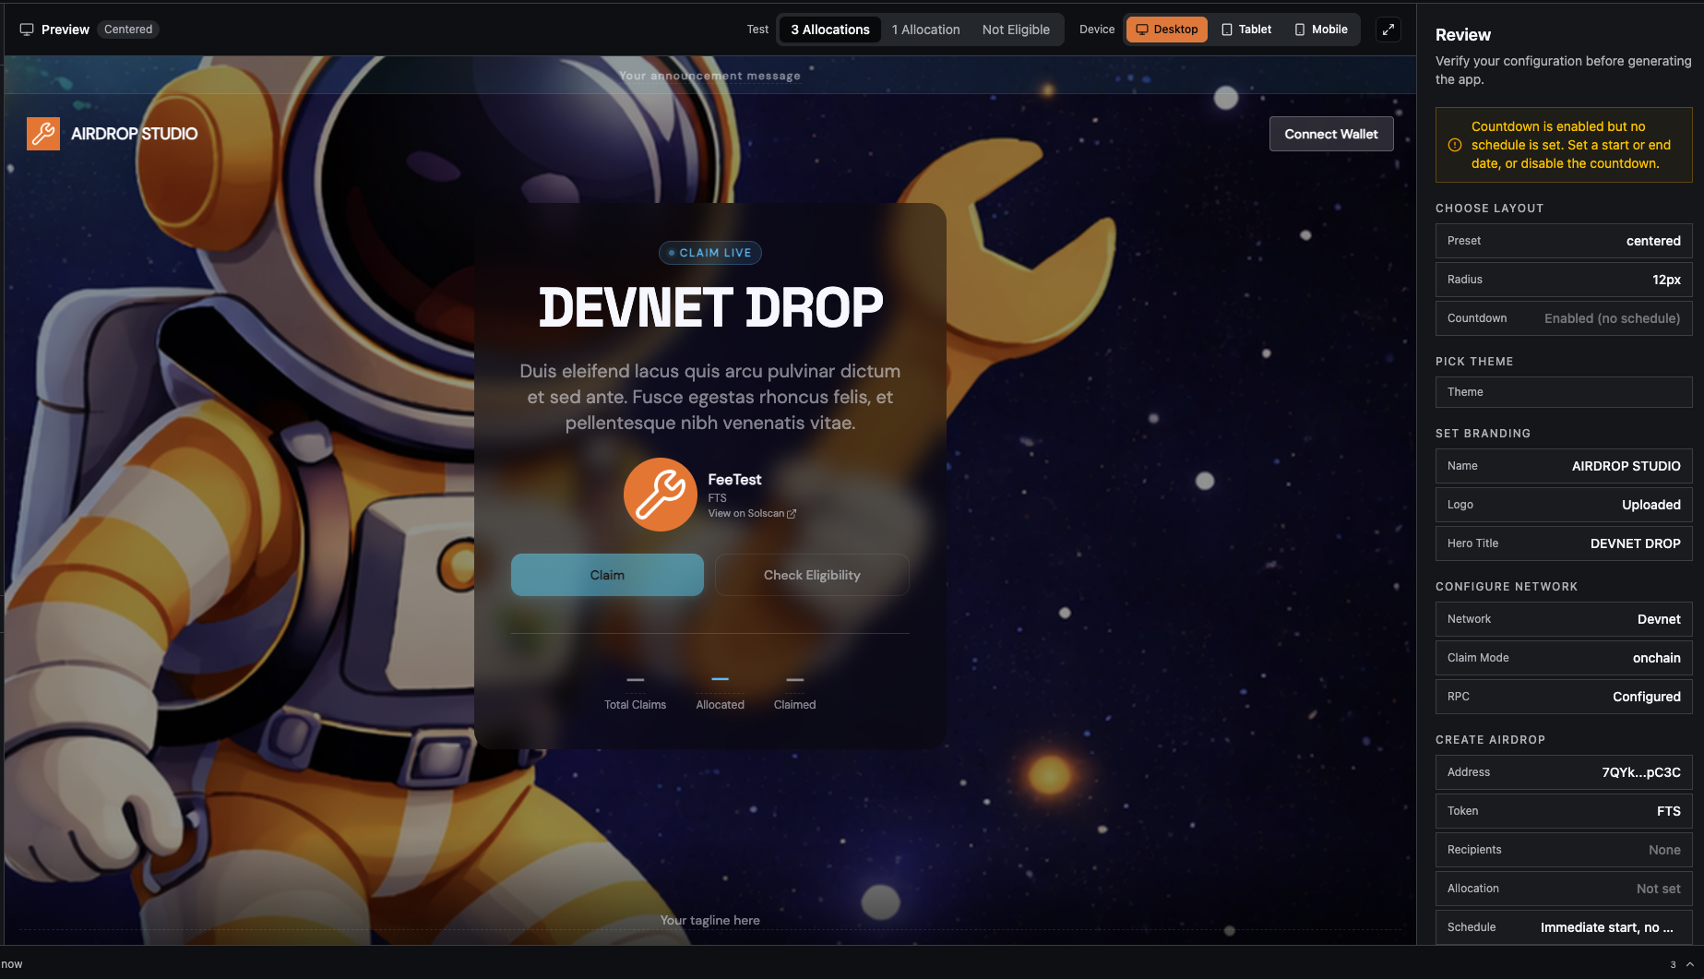Click the external link icon beside Solscan

click(792, 514)
